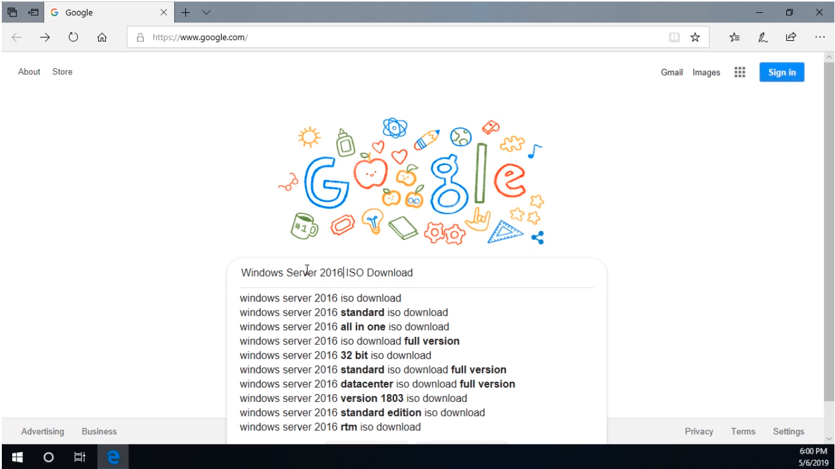
Task: Click the Add notes pen icon
Action: click(x=763, y=37)
